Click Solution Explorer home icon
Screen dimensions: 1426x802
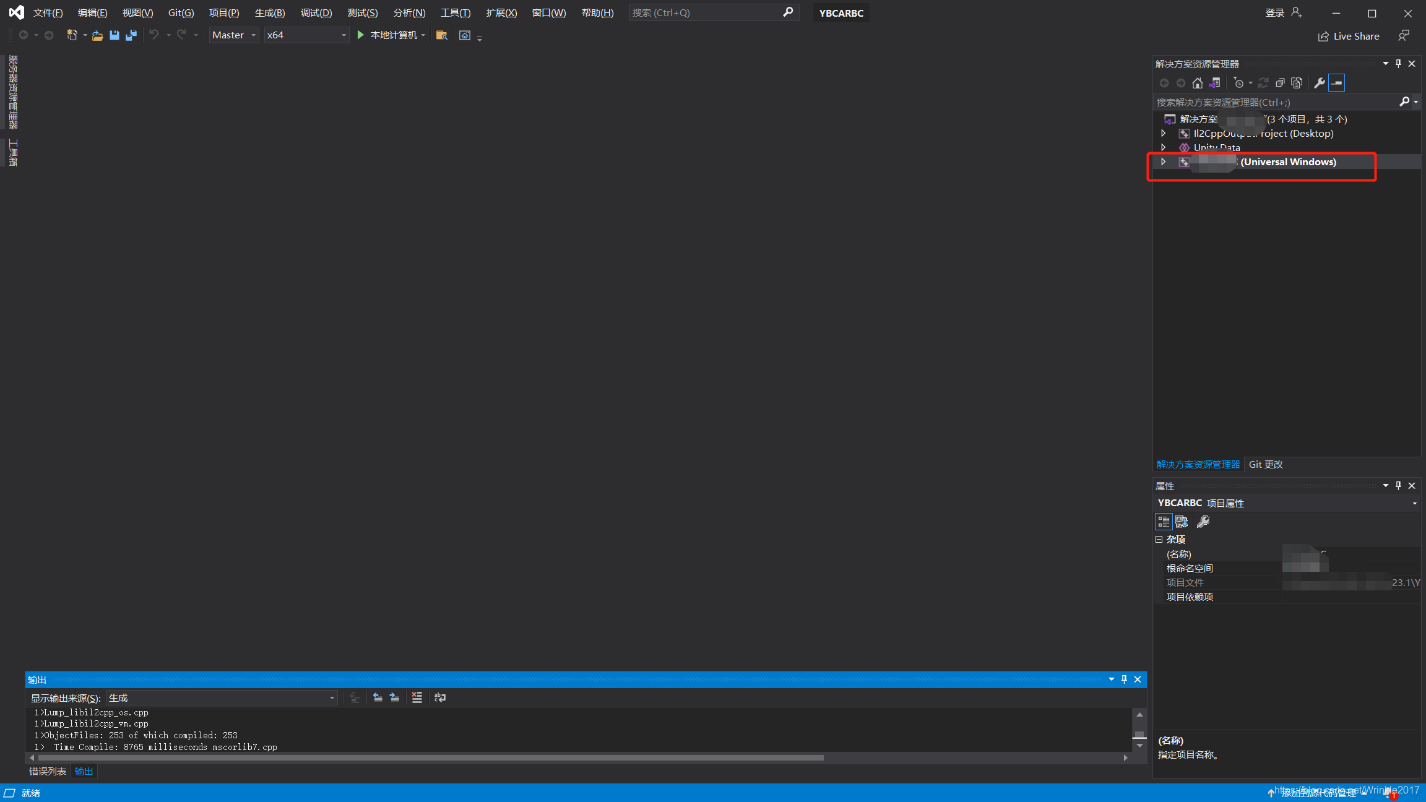click(x=1198, y=83)
